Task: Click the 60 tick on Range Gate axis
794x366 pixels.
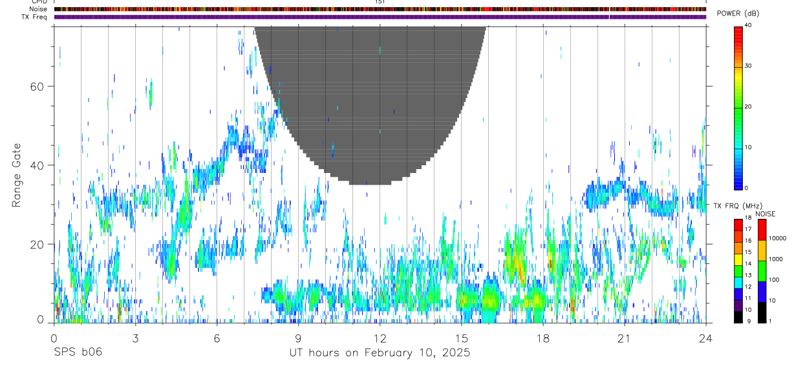Action: pyautogui.click(x=38, y=86)
